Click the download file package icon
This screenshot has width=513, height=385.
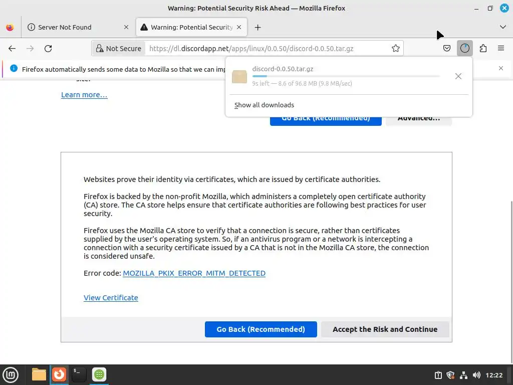[239, 77]
